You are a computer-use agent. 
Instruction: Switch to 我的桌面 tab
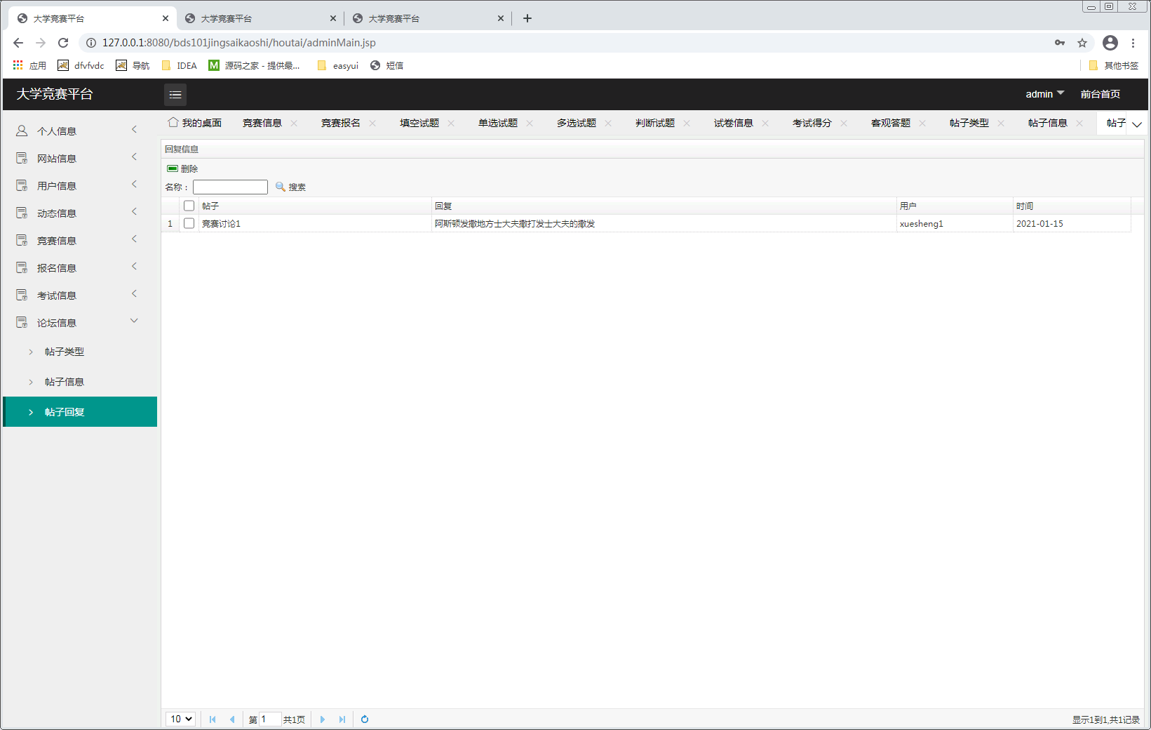(x=195, y=123)
